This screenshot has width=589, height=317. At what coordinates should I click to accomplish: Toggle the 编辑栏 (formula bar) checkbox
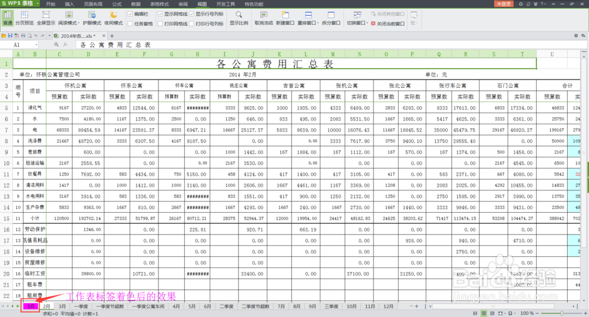pyautogui.click(x=130, y=14)
